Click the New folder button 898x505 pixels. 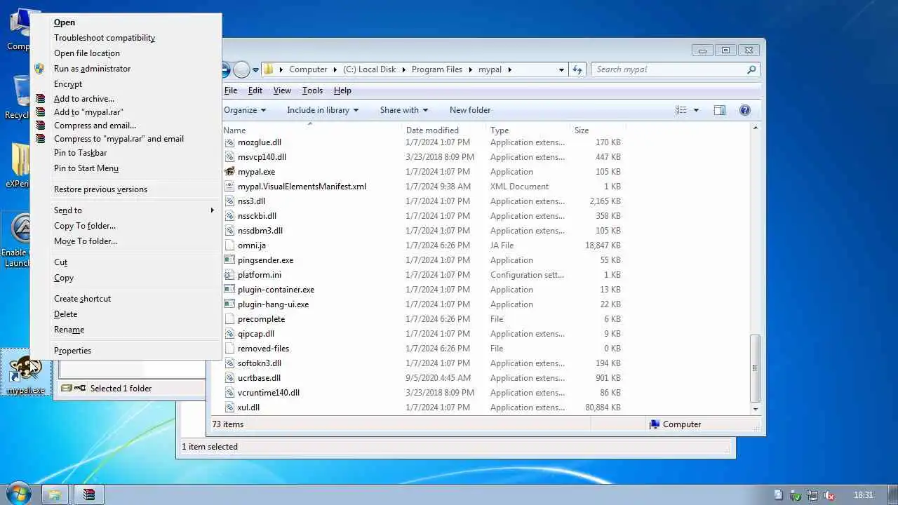pos(470,110)
